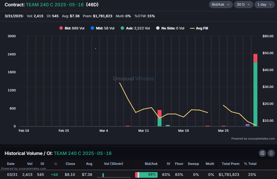Toggle the Mid series in legend
Screen dimensions: 277x179
pyautogui.click(x=102, y=28)
